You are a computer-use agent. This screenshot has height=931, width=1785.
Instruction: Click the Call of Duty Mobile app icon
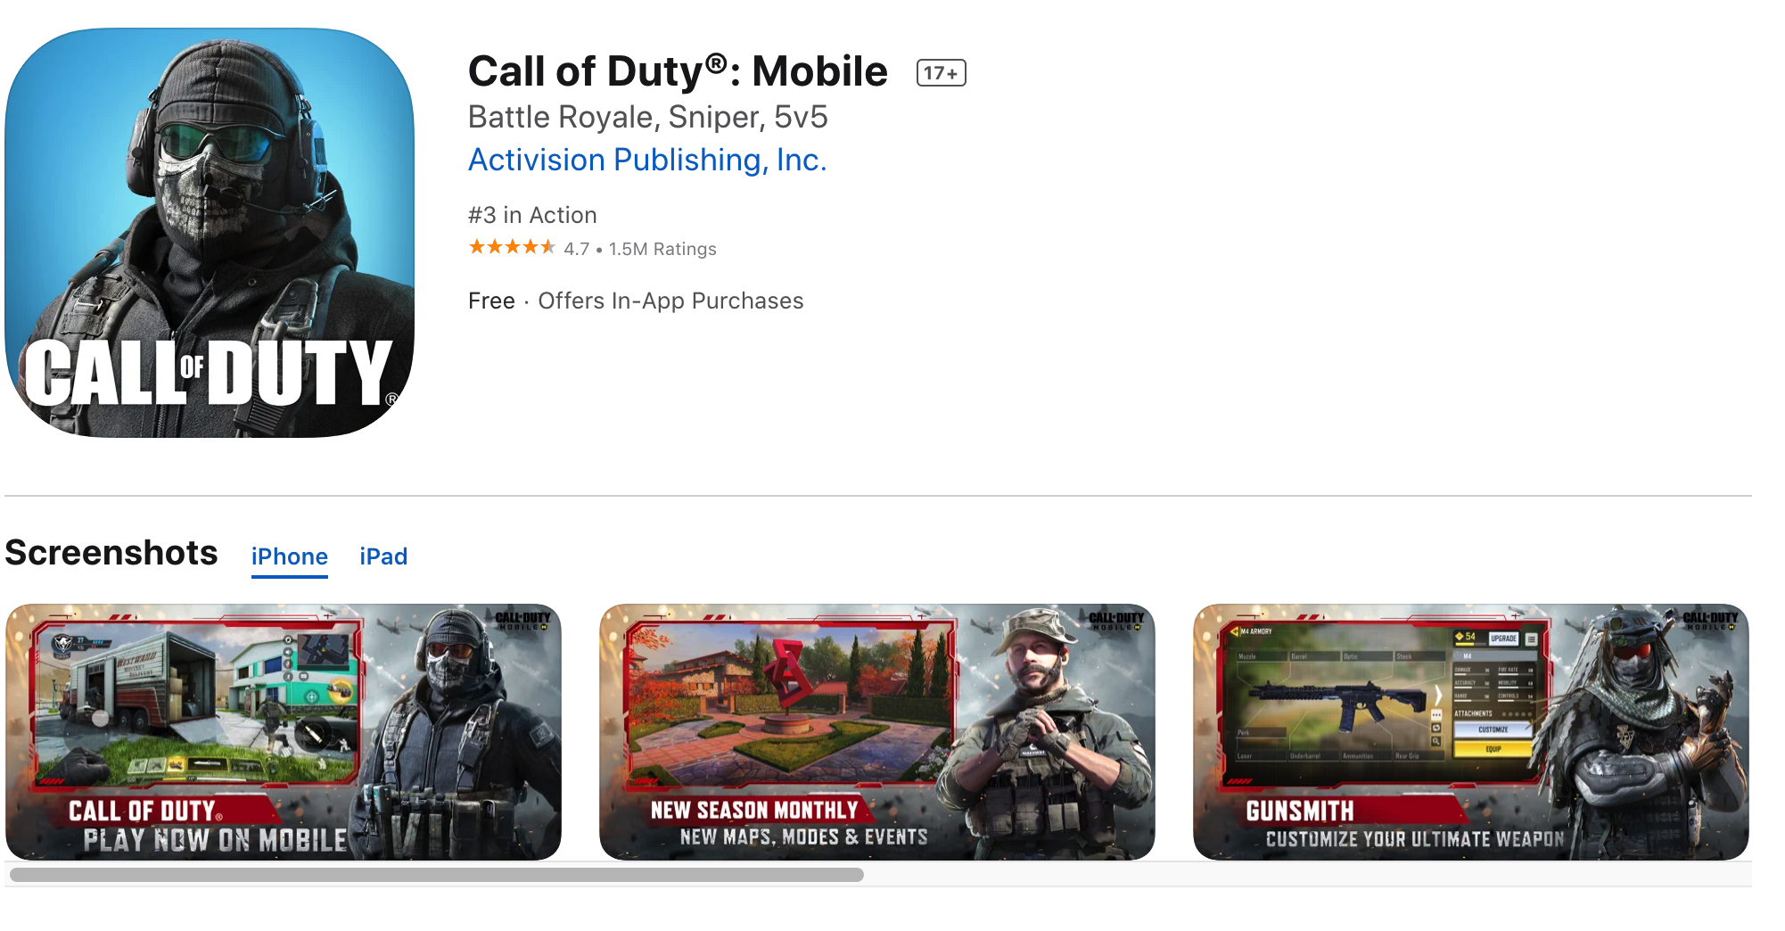coord(210,233)
